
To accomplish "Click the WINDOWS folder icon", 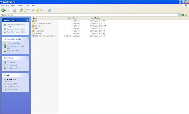I will point(33,33).
